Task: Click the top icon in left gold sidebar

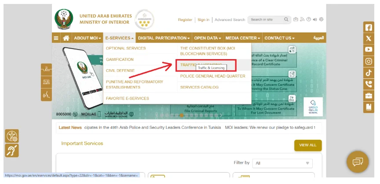Action: point(46,70)
